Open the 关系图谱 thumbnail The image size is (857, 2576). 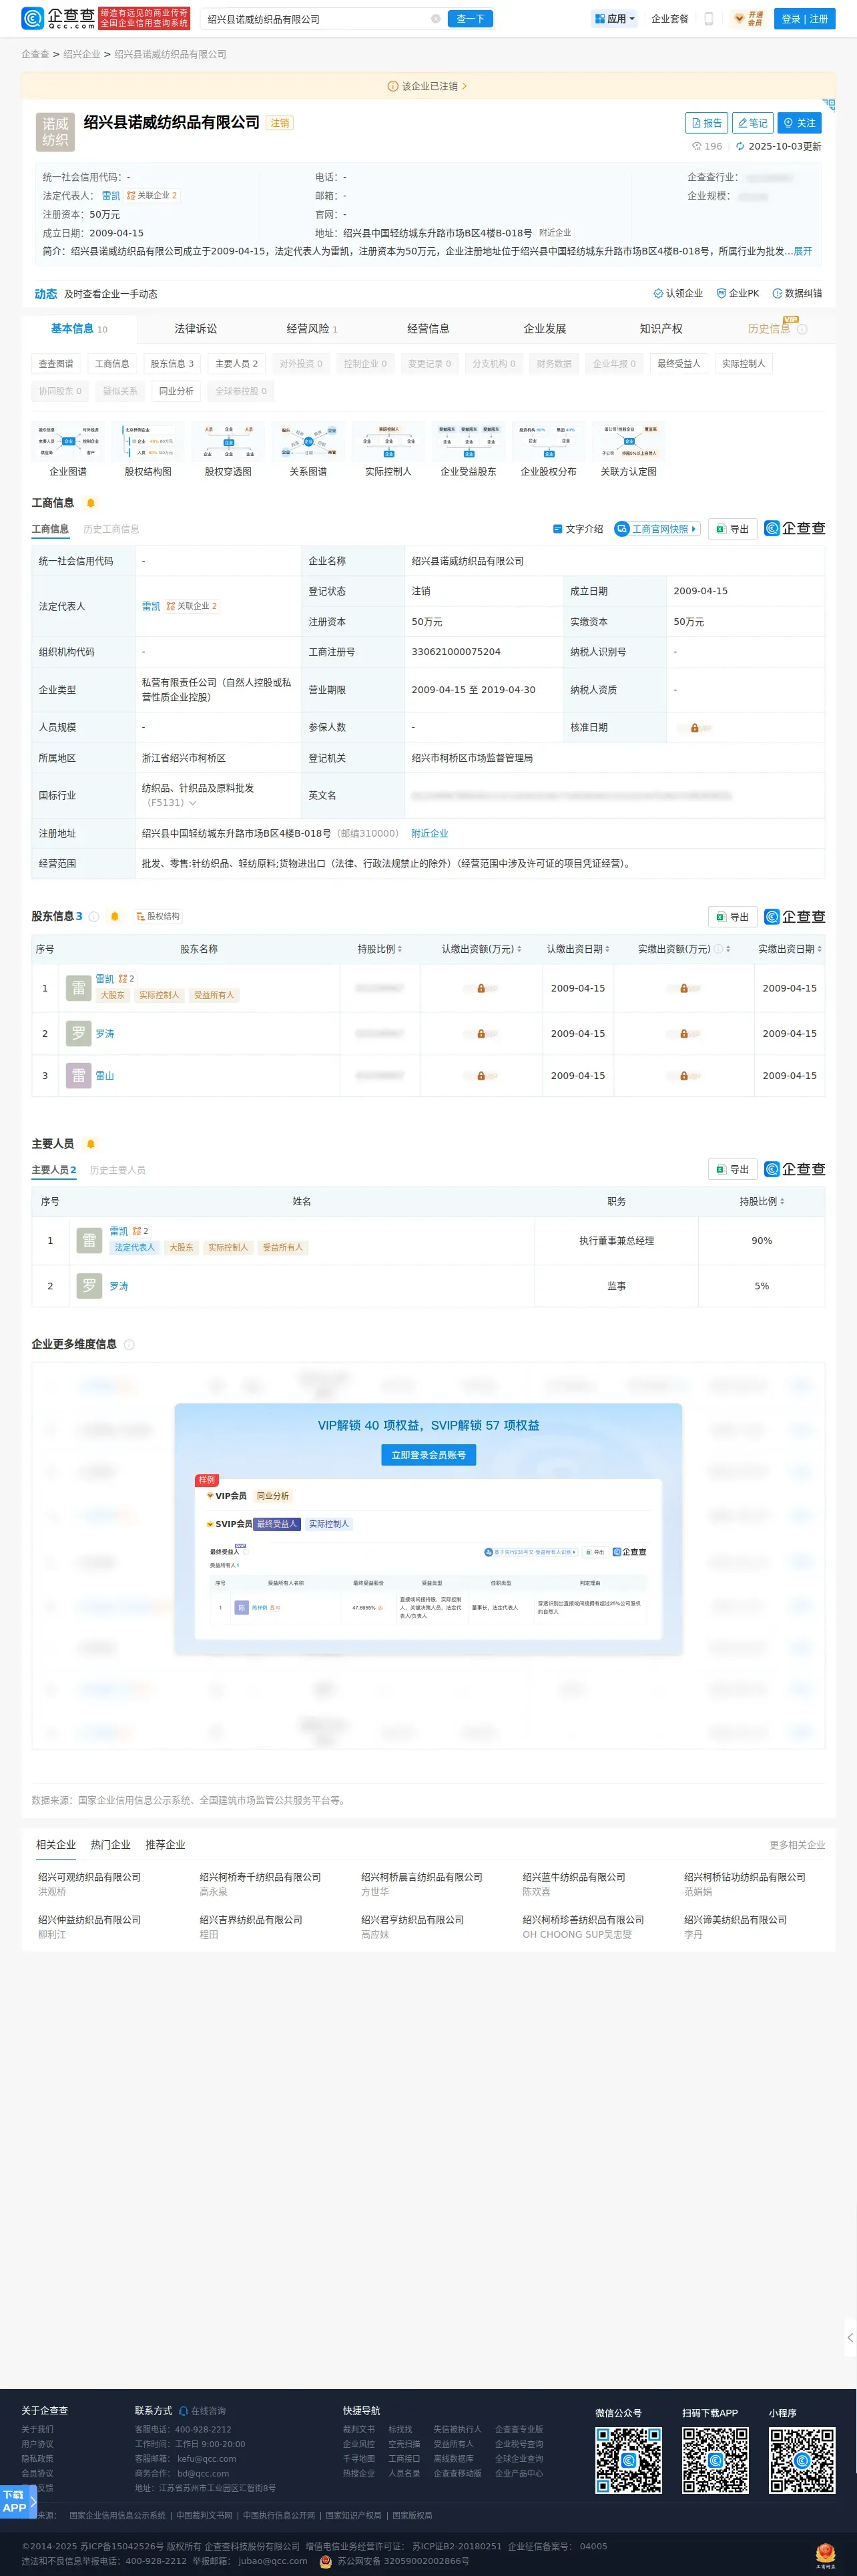click(308, 449)
